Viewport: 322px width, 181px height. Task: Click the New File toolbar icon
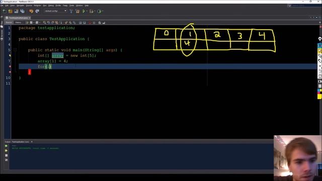pyautogui.click(x=5, y=11)
